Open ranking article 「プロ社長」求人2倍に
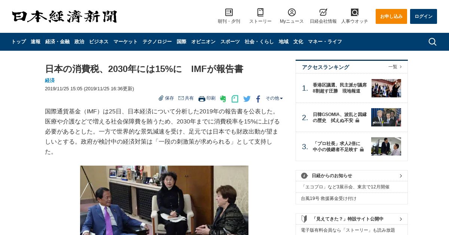Image resolution: width=449 pixels, height=235 pixels. [x=338, y=147]
